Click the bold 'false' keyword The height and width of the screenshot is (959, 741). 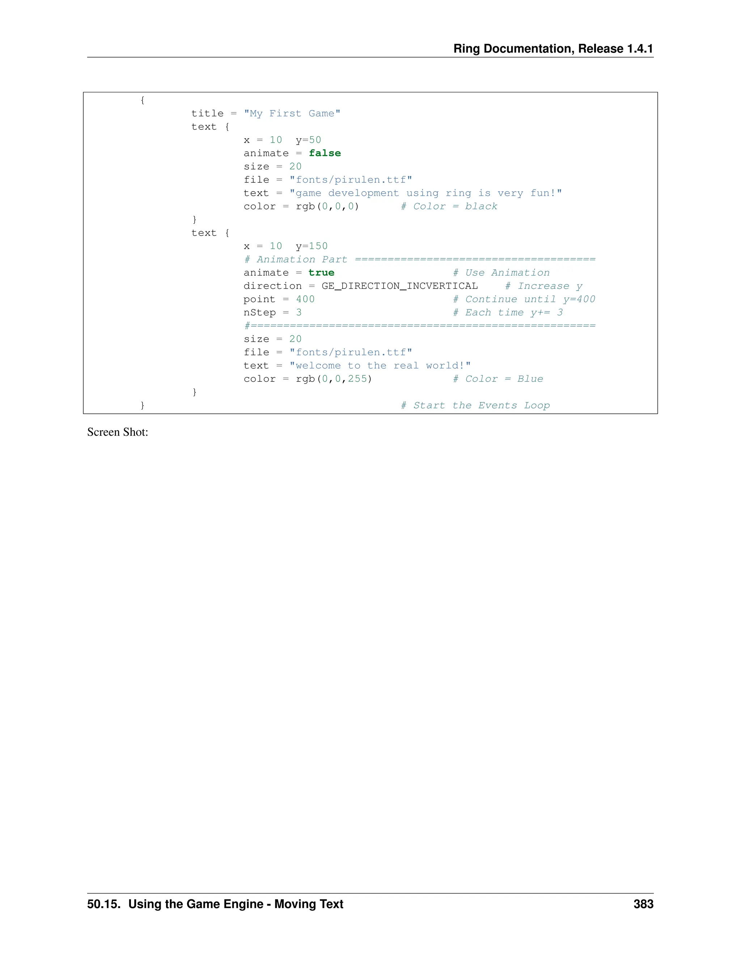point(325,153)
